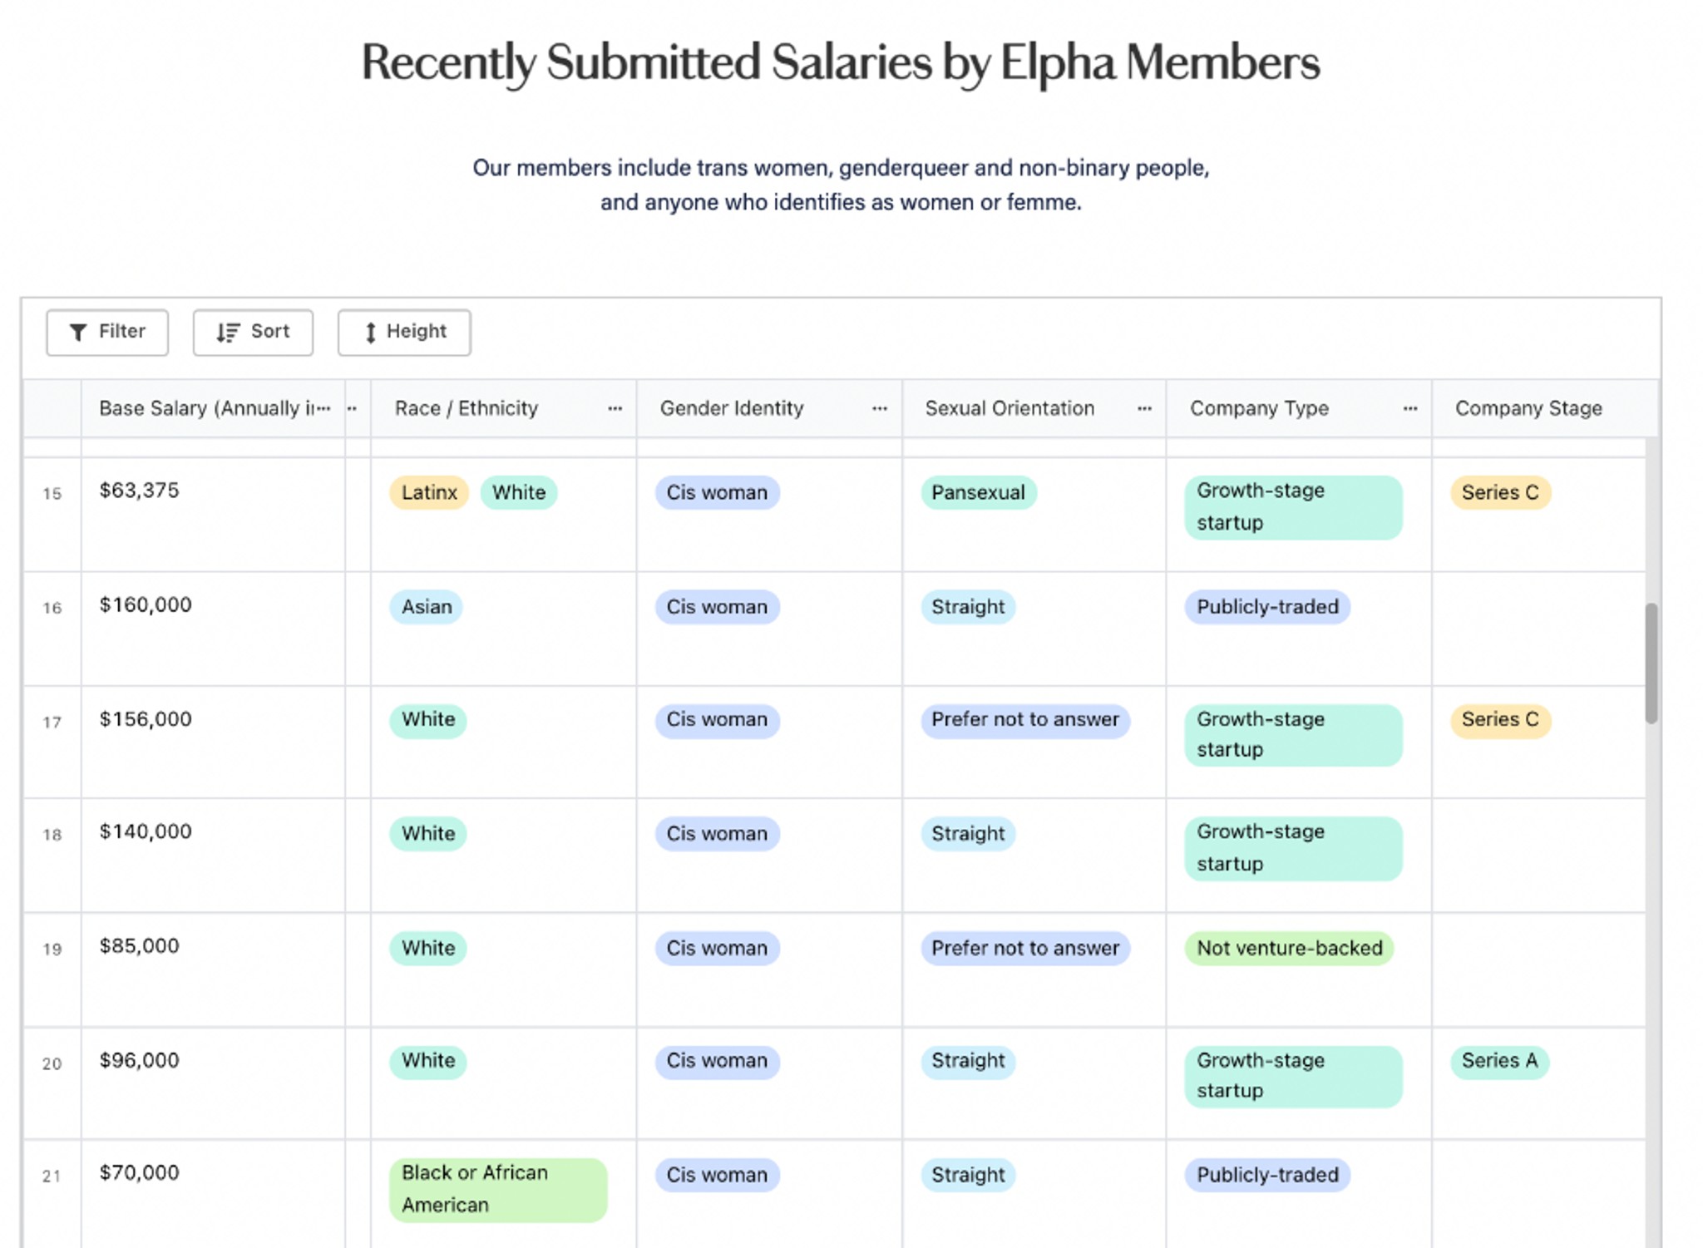
Task: Click the White tag in row 15
Action: pyautogui.click(x=519, y=492)
